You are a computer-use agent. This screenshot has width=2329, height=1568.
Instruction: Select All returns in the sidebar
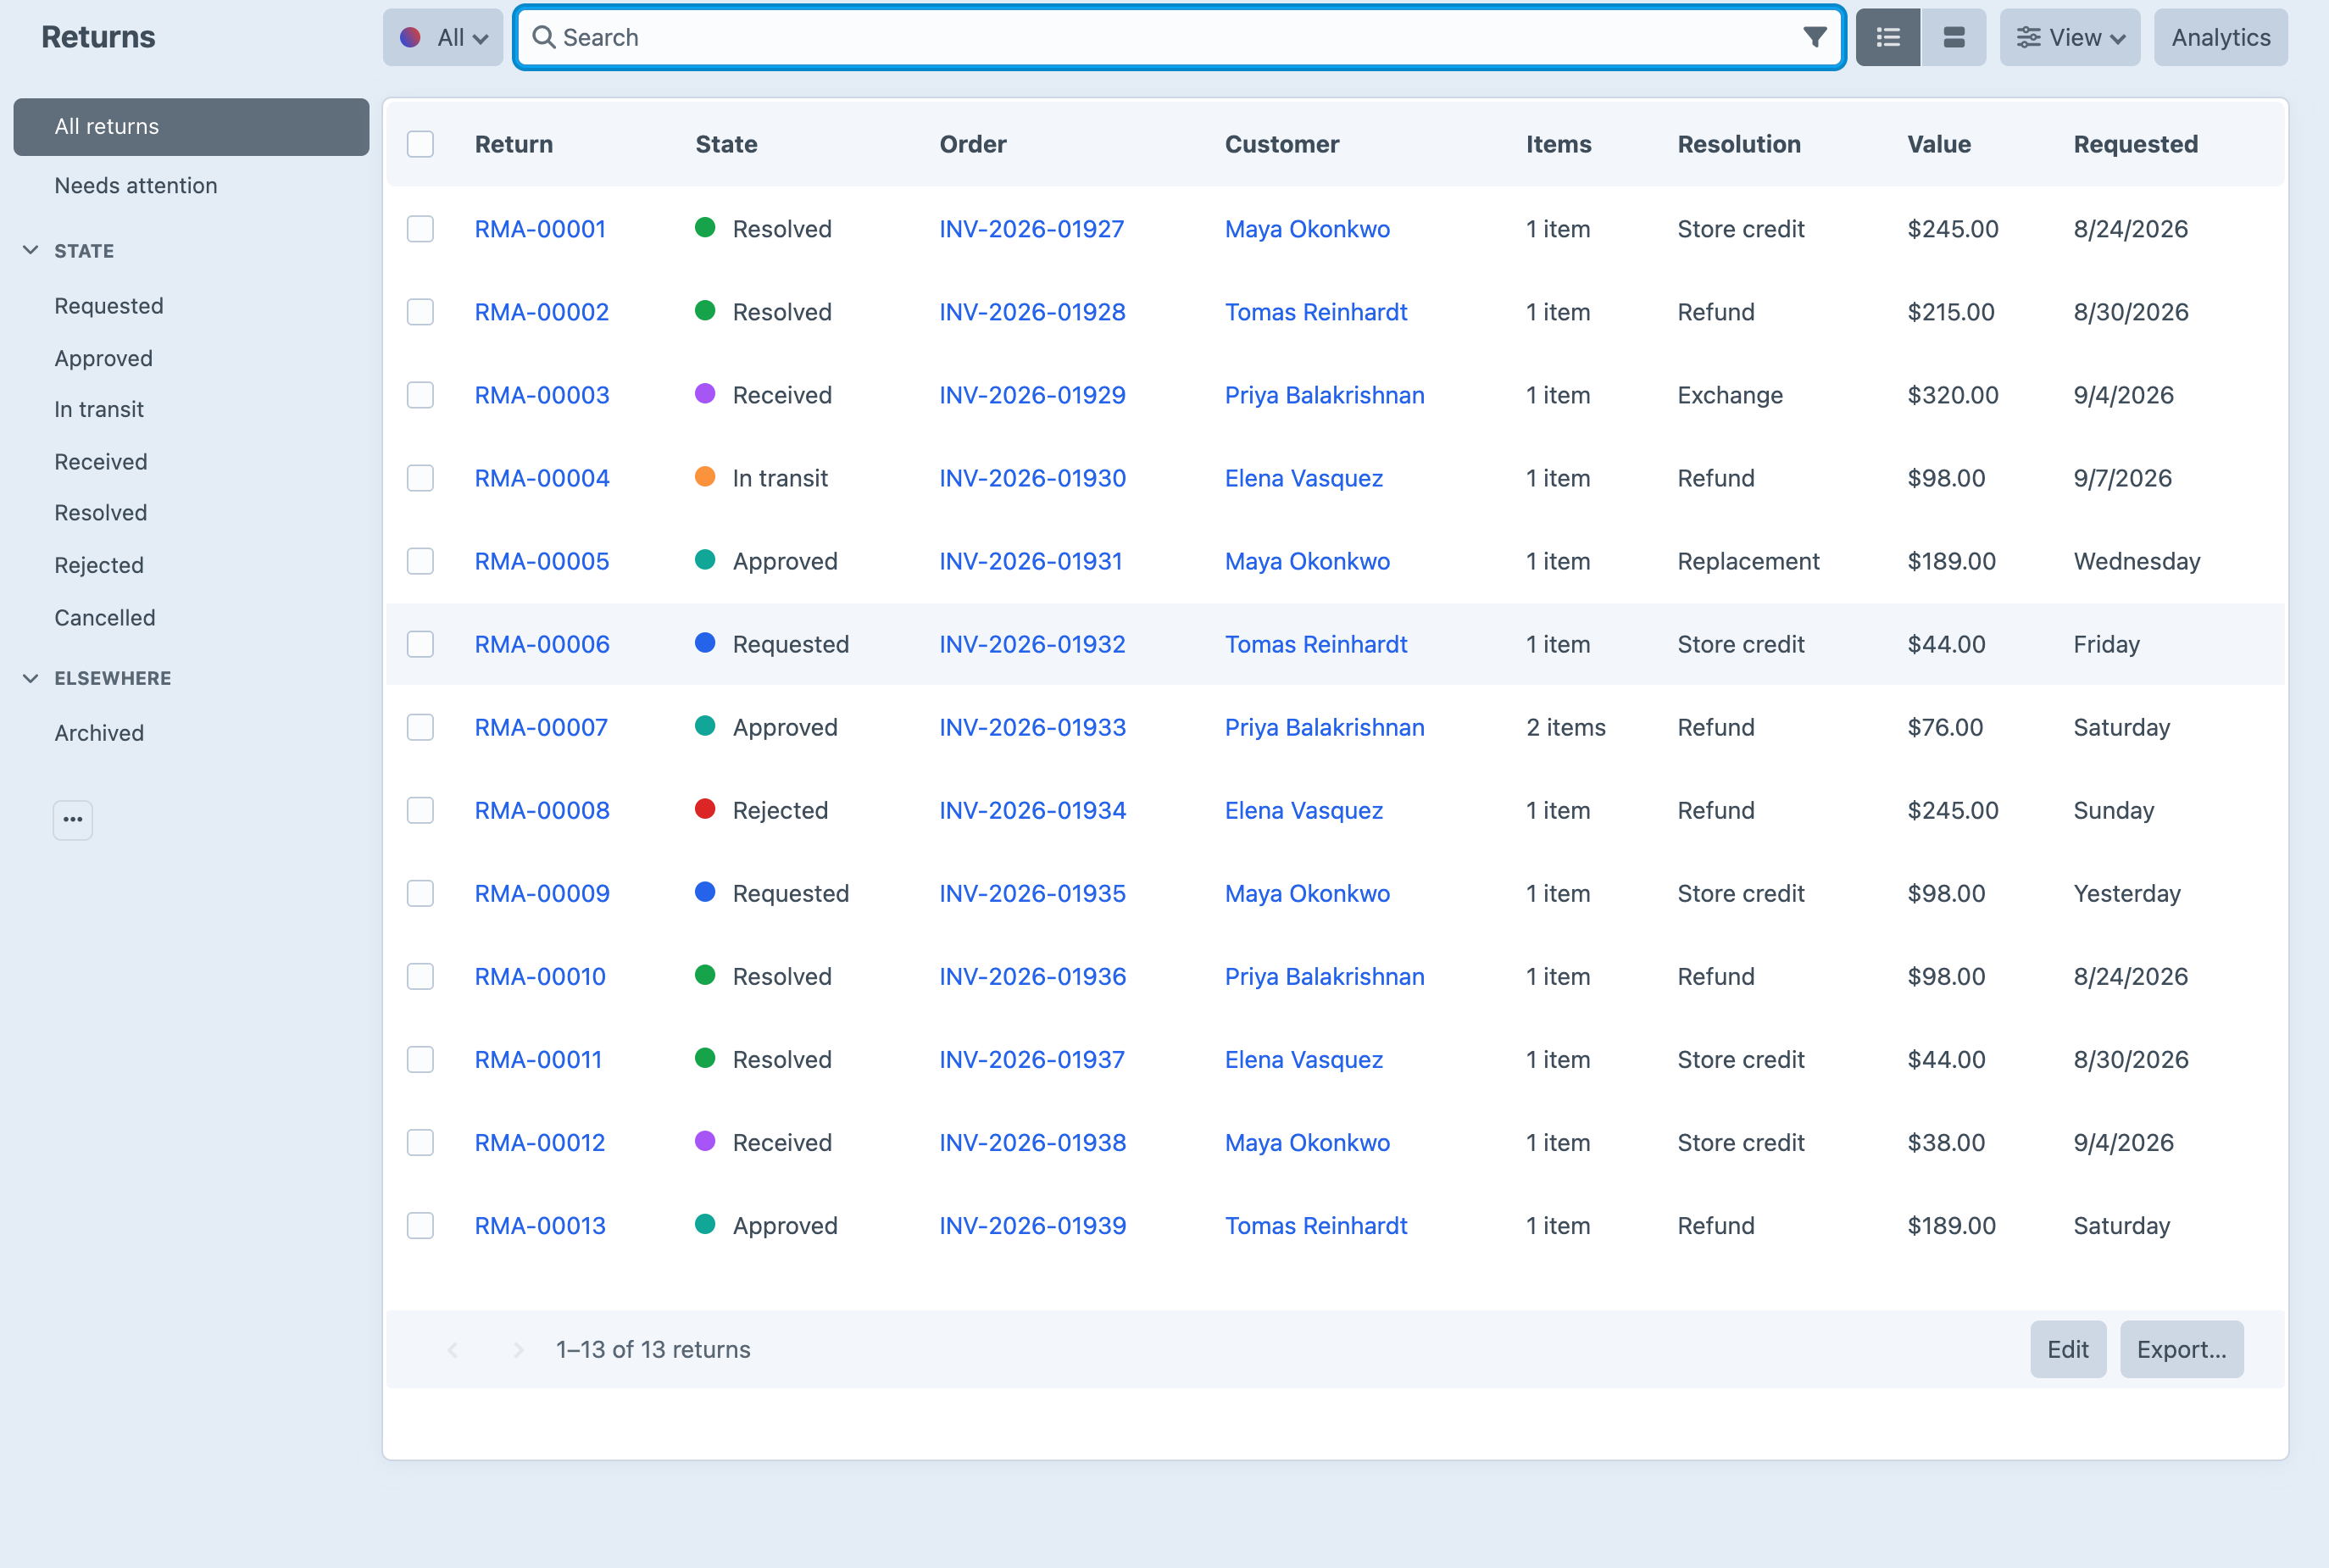click(191, 127)
